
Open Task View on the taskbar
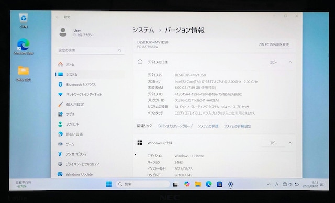[176, 184]
